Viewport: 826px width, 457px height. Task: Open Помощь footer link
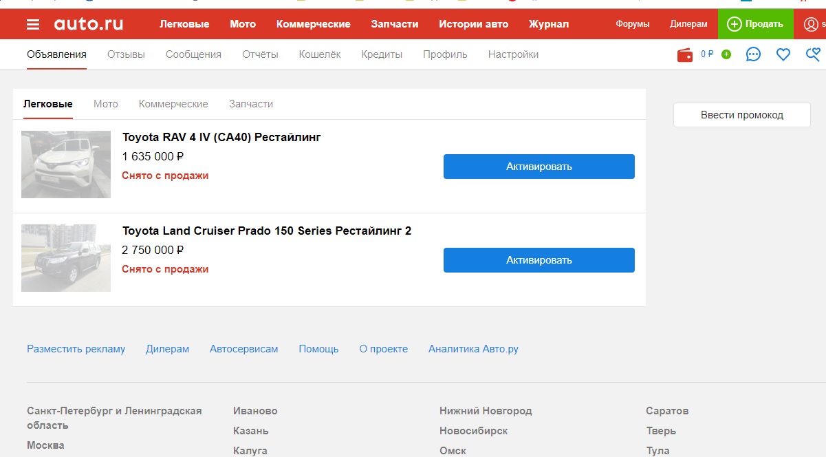[318, 349]
